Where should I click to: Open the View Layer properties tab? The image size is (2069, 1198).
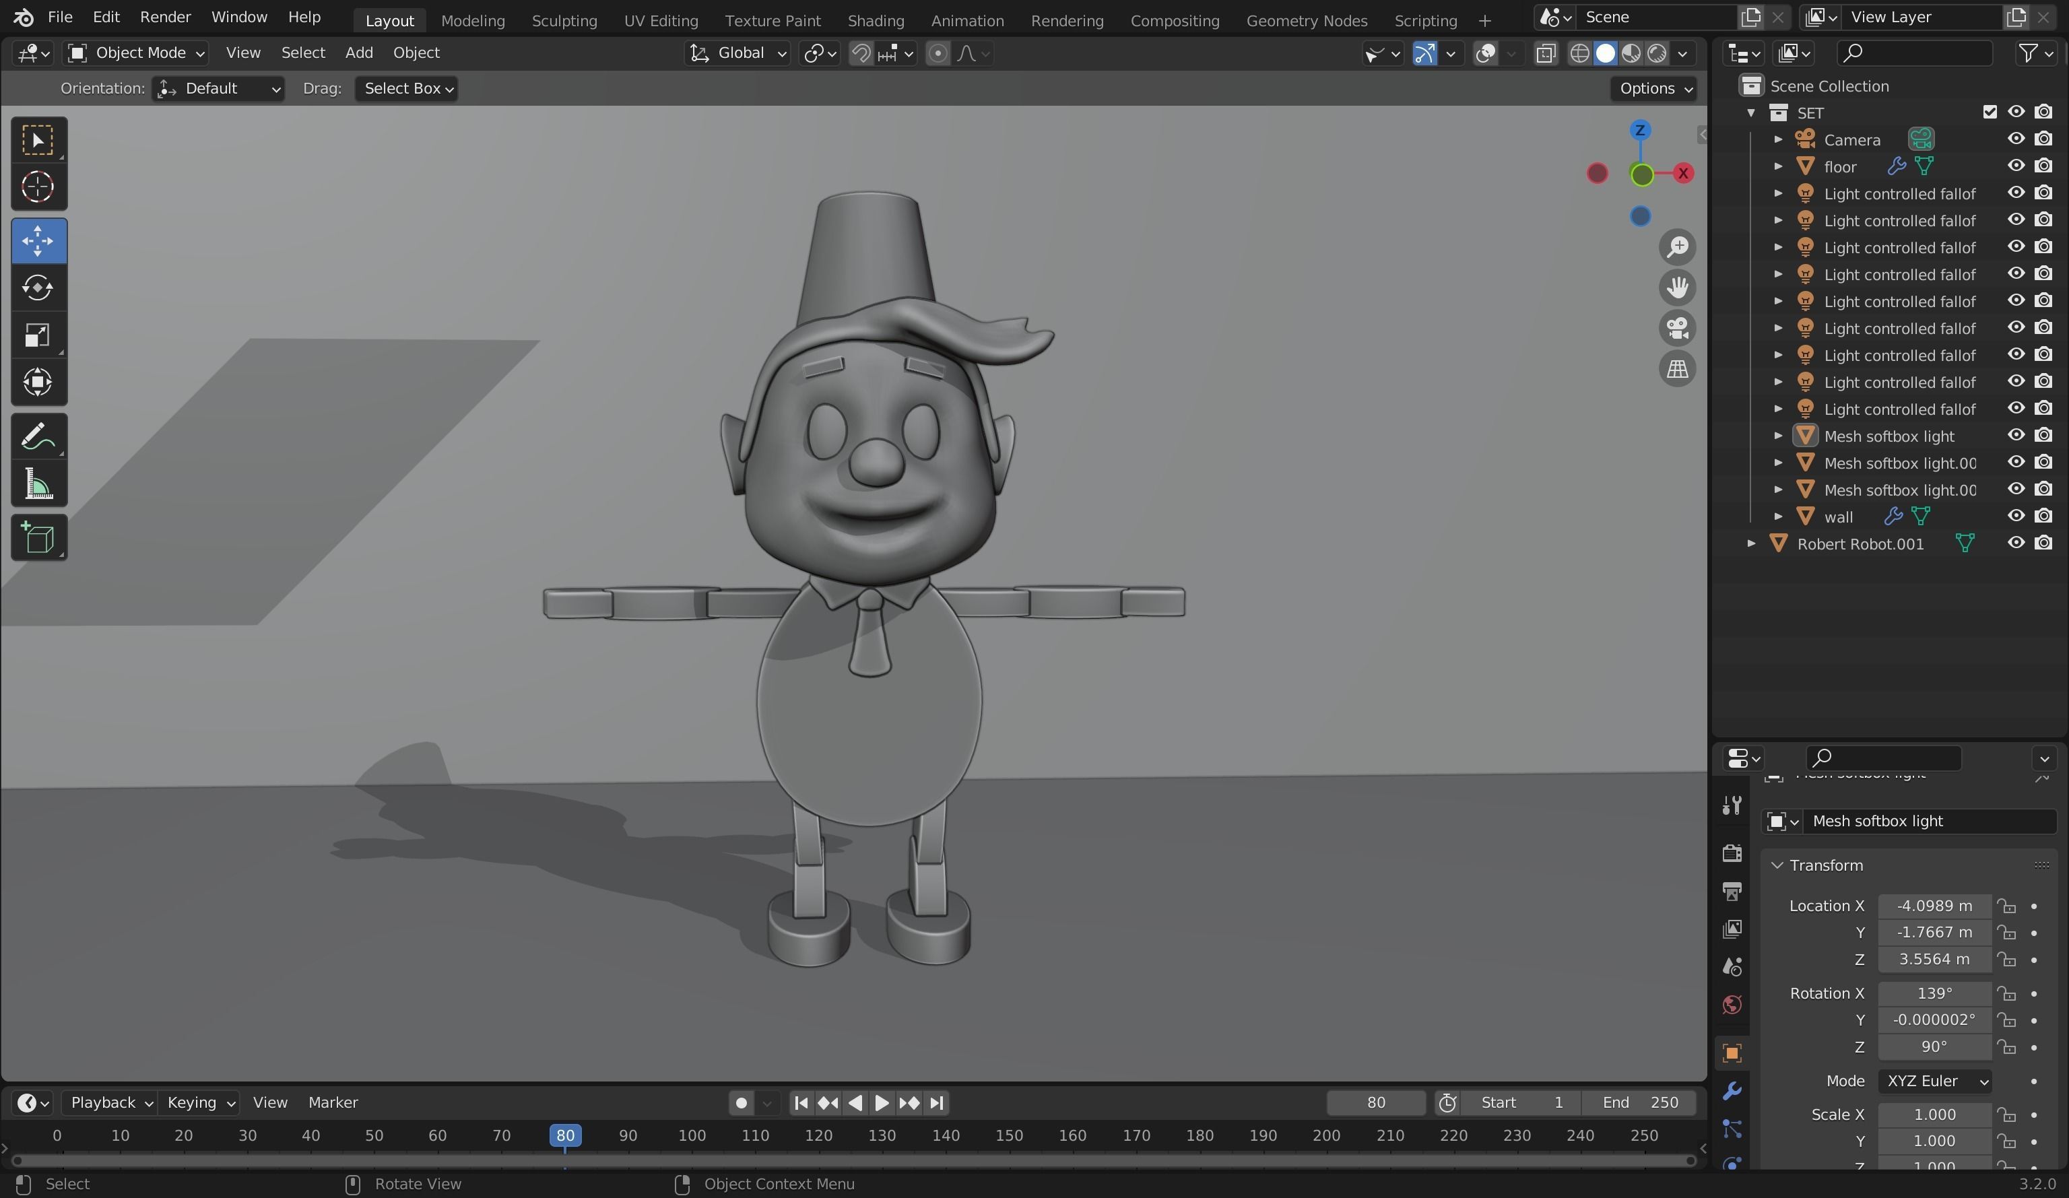(x=1732, y=929)
